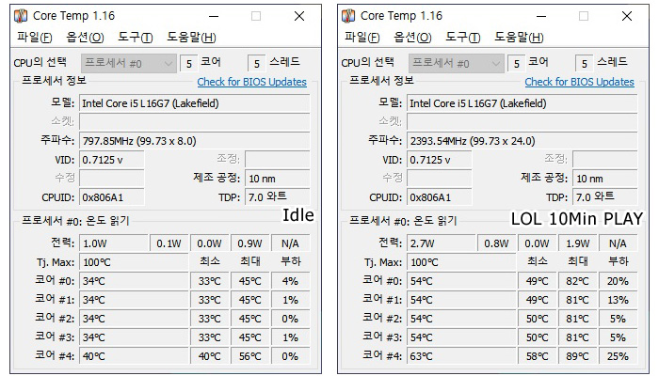The height and width of the screenshot is (376, 659).
Task: Open 도움말(H) menu in right window
Action: [519, 38]
